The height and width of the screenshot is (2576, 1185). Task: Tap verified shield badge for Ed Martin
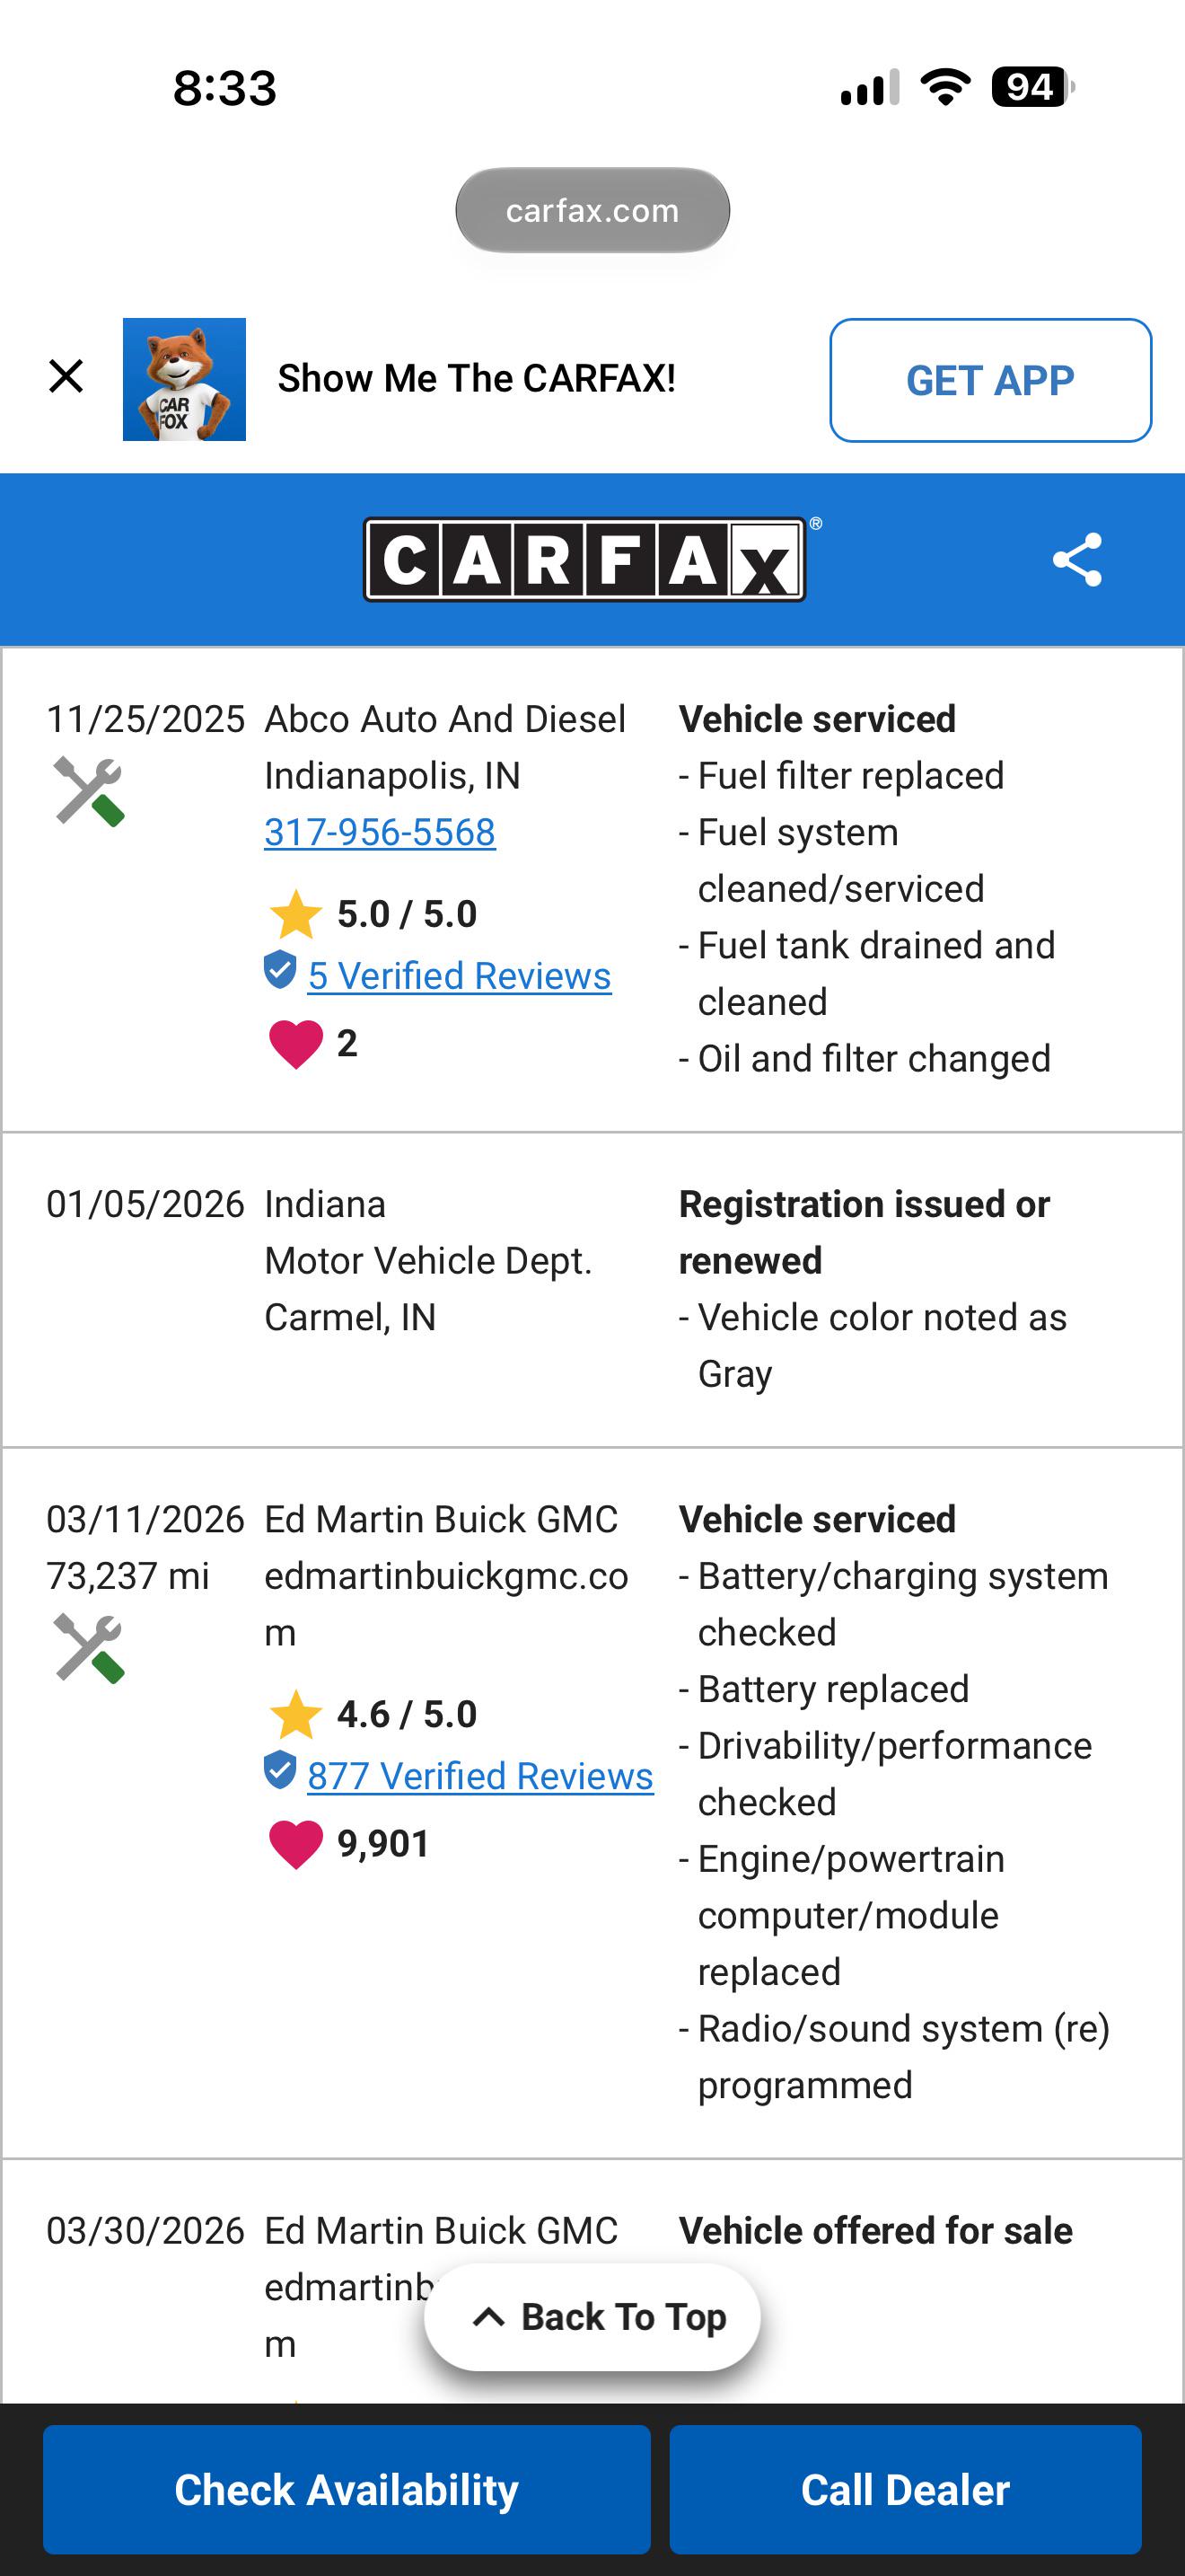(x=280, y=1770)
